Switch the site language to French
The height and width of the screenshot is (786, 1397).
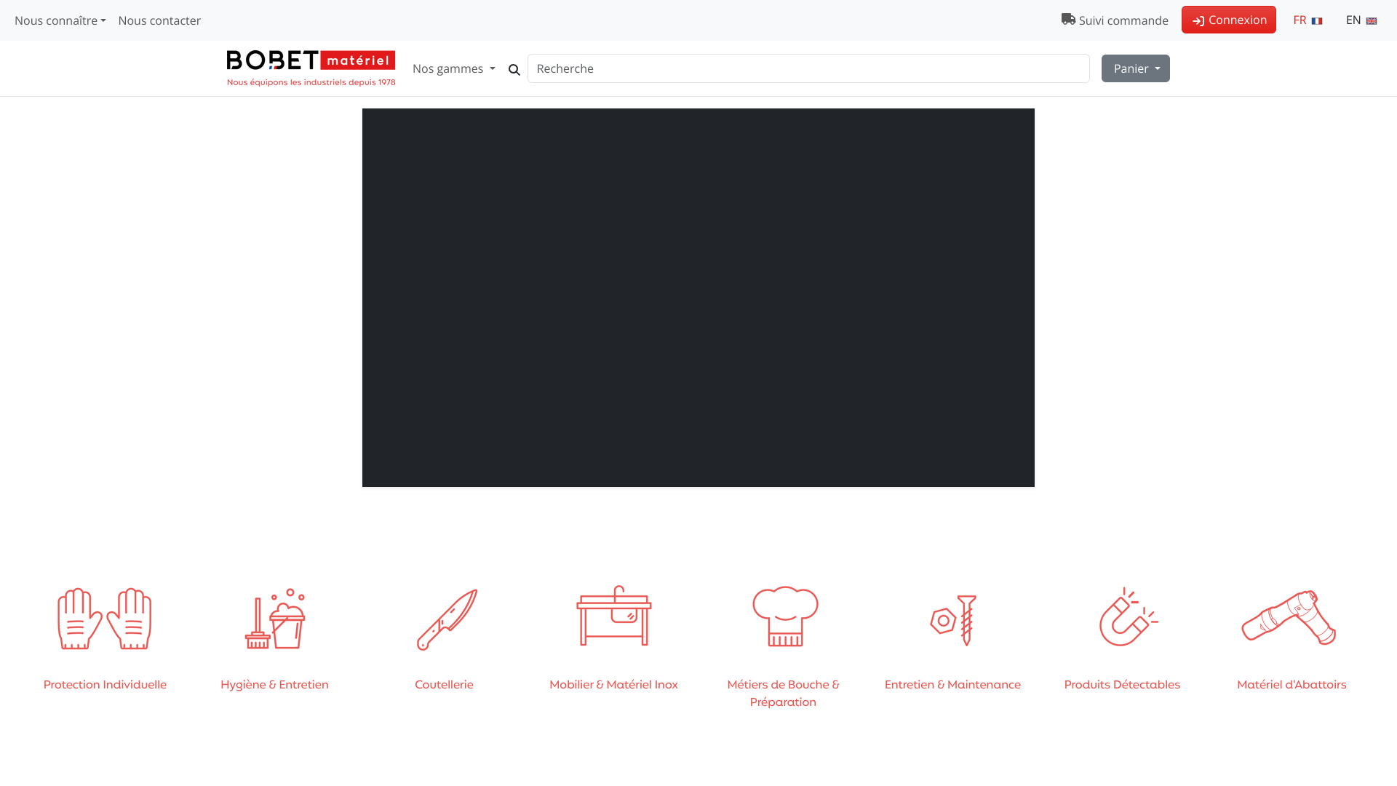[1308, 20]
